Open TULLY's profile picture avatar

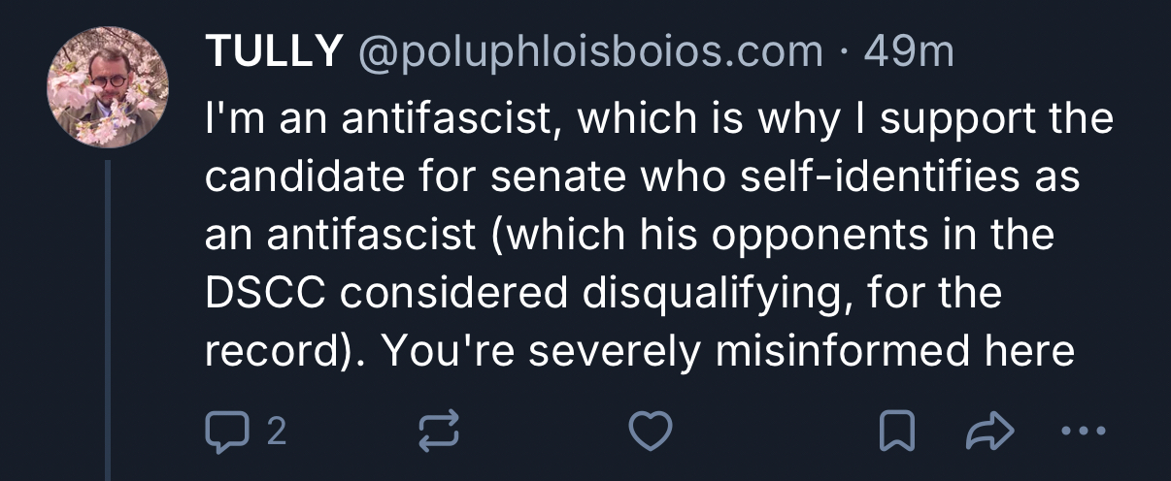(x=108, y=86)
